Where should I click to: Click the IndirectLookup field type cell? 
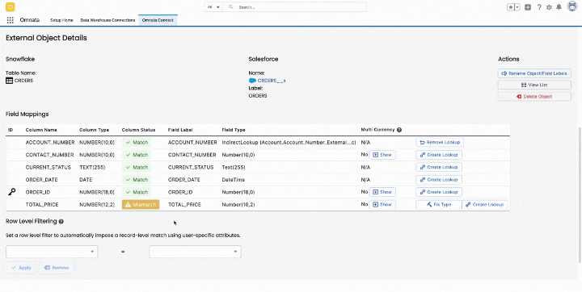pyautogui.click(x=289, y=142)
